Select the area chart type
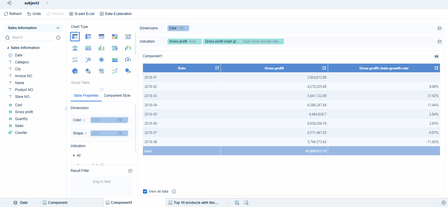 [x=115, y=60]
